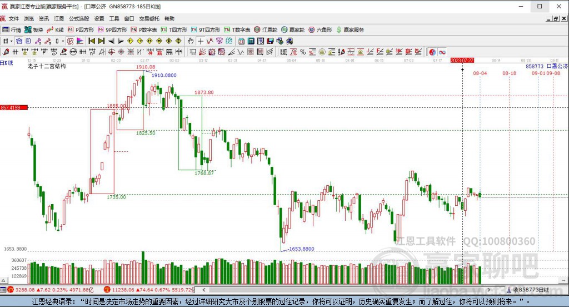Image resolution: width=569 pixels, height=307 pixels.
Task: Click the right scroll arrow on bottom scrollbar
Action: 489,290
